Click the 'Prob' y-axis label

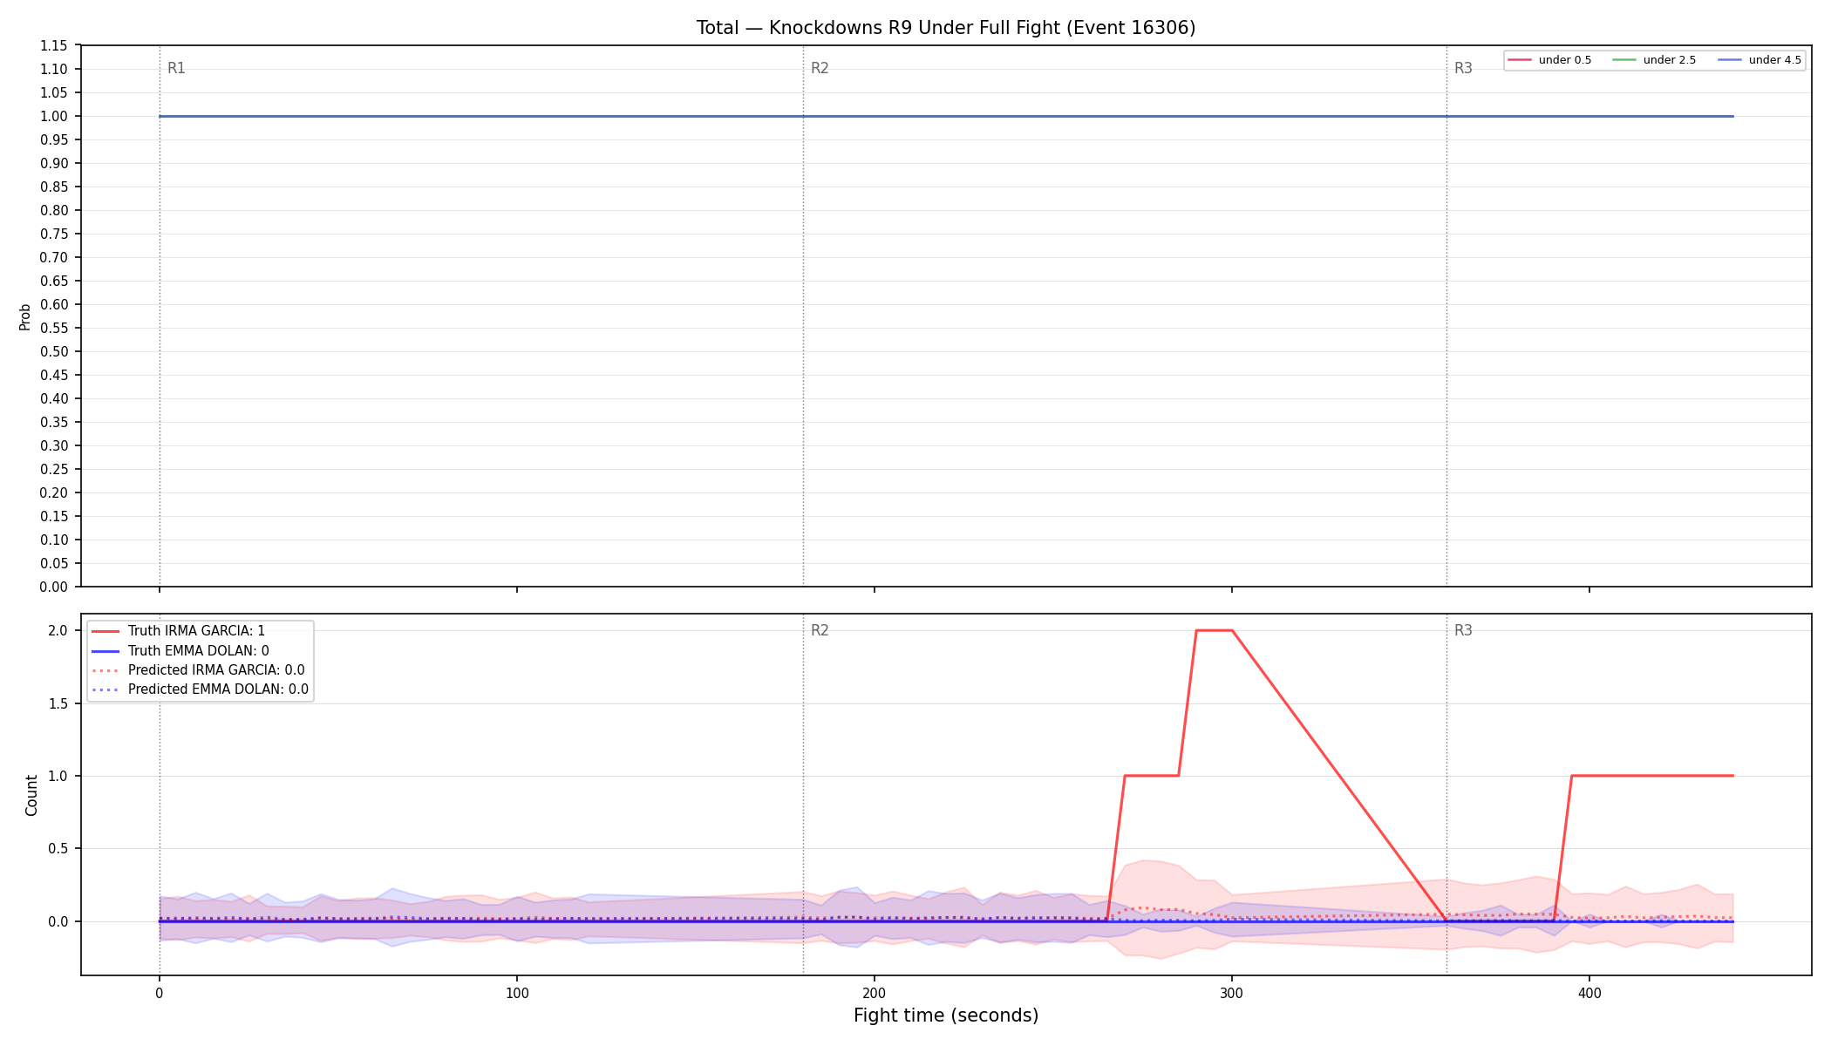(x=24, y=316)
